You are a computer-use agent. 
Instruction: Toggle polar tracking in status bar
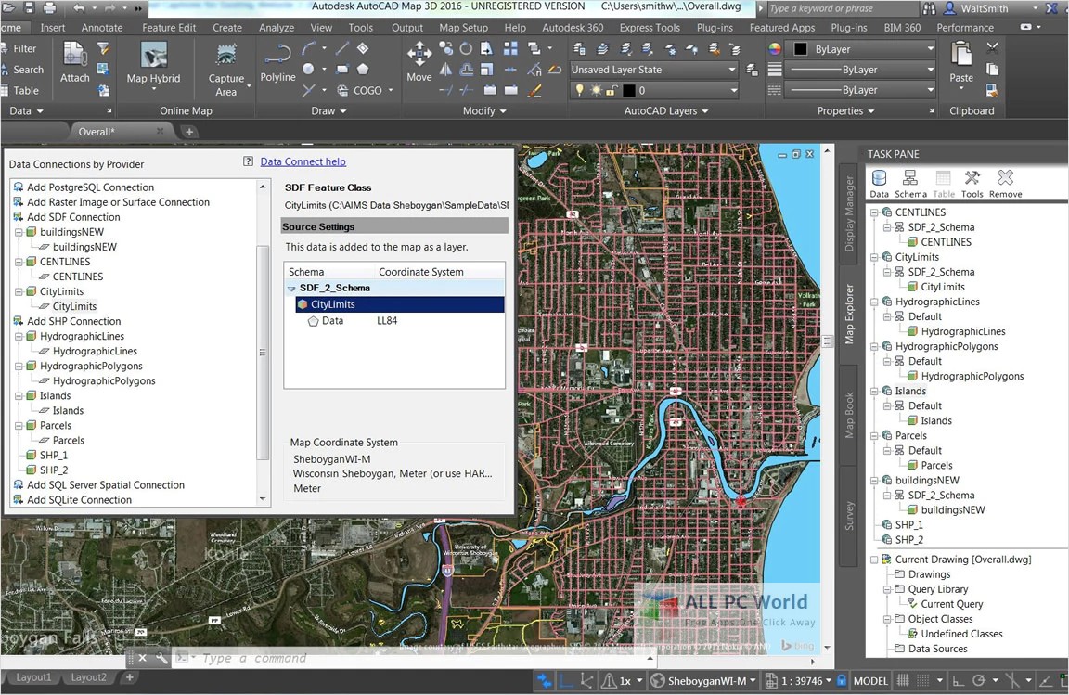979,681
